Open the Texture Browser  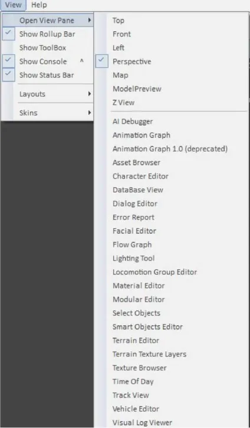point(172,368)
